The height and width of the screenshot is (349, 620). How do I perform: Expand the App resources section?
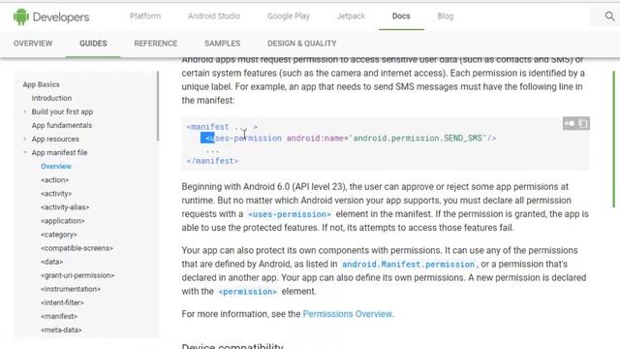[25, 139]
